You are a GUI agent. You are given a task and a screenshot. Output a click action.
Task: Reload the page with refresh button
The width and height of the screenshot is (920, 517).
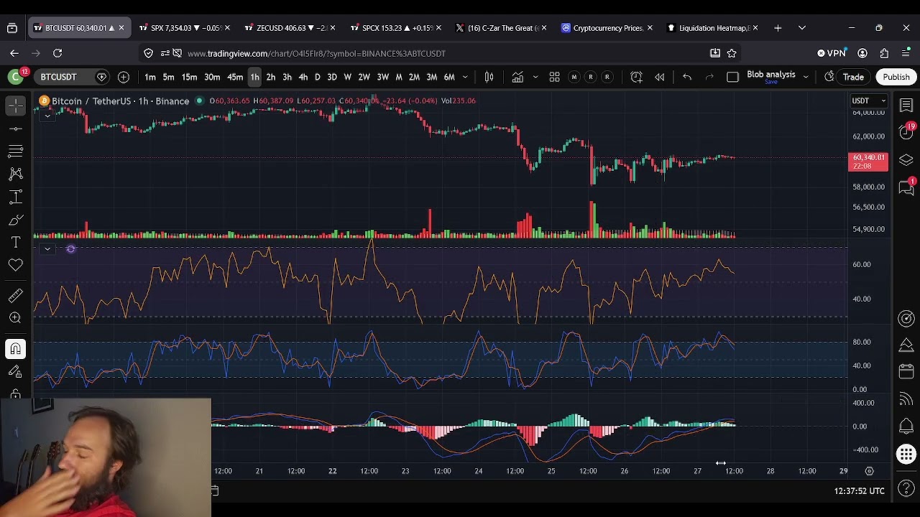(57, 53)
